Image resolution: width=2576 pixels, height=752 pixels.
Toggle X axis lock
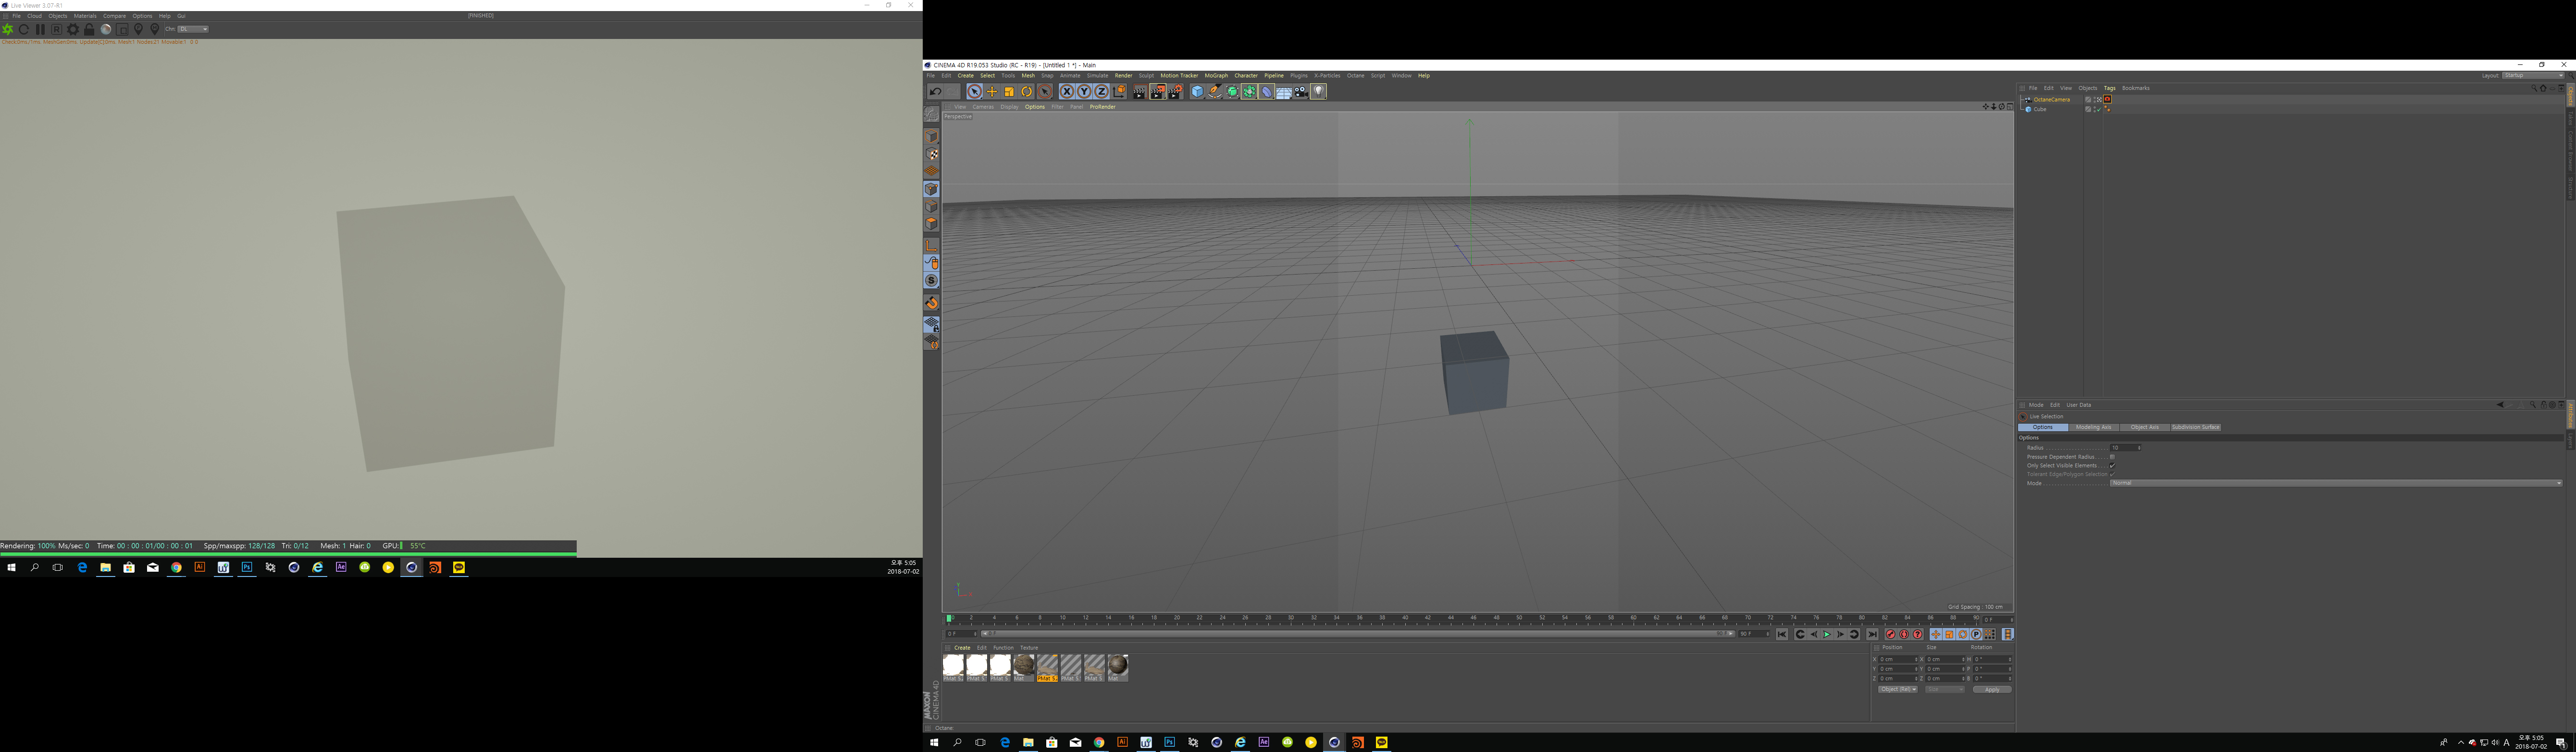1067,92
